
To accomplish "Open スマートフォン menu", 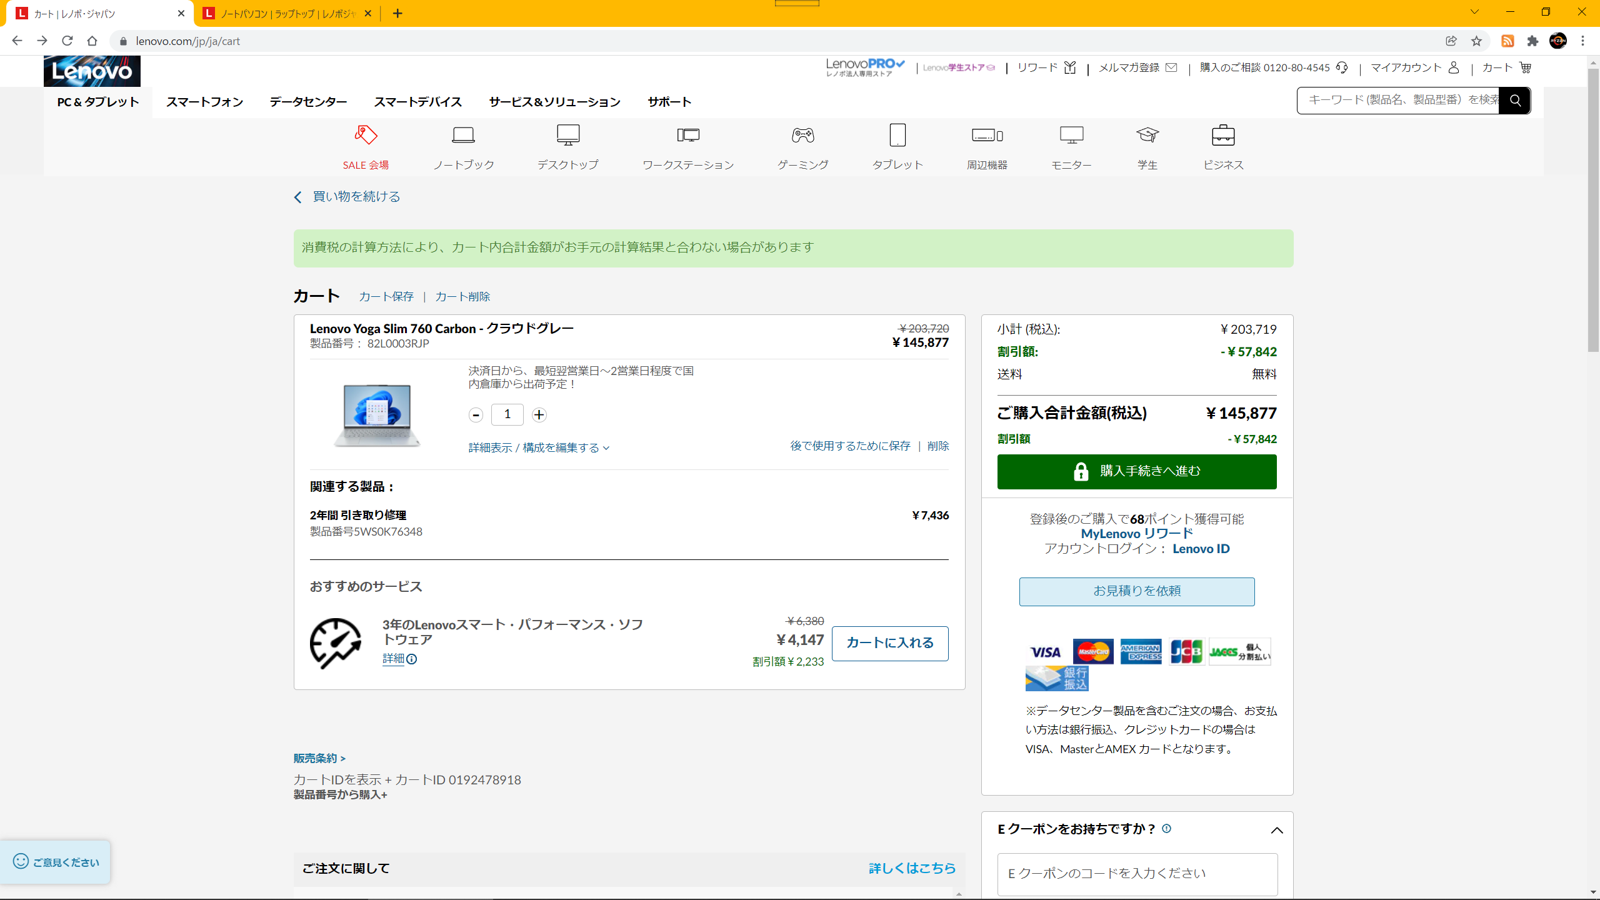I will (204, 102).
